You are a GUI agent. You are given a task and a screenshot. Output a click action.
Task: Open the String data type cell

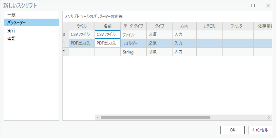(134, 52)
